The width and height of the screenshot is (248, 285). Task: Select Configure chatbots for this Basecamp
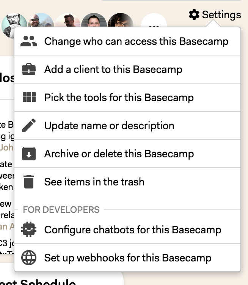pyautogui.click(x=127, y=230)
